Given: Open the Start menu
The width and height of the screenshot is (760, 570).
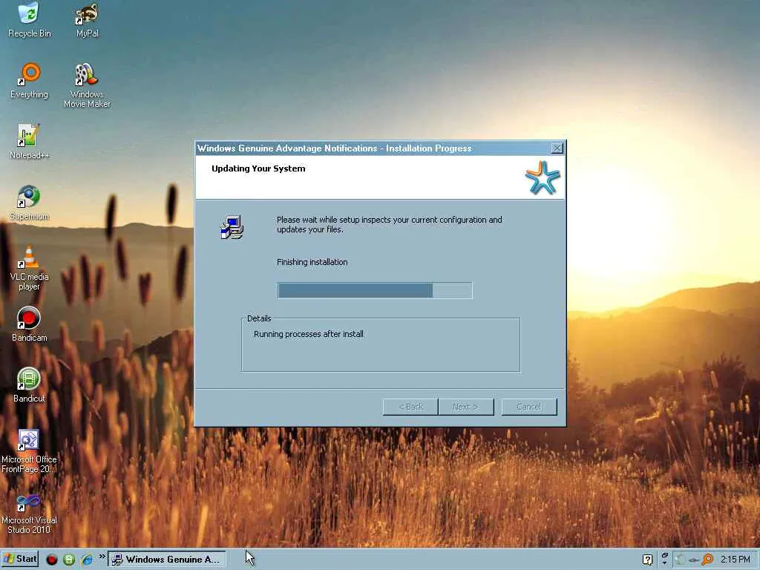Looking at the screenshot, I should pos(20,559).
